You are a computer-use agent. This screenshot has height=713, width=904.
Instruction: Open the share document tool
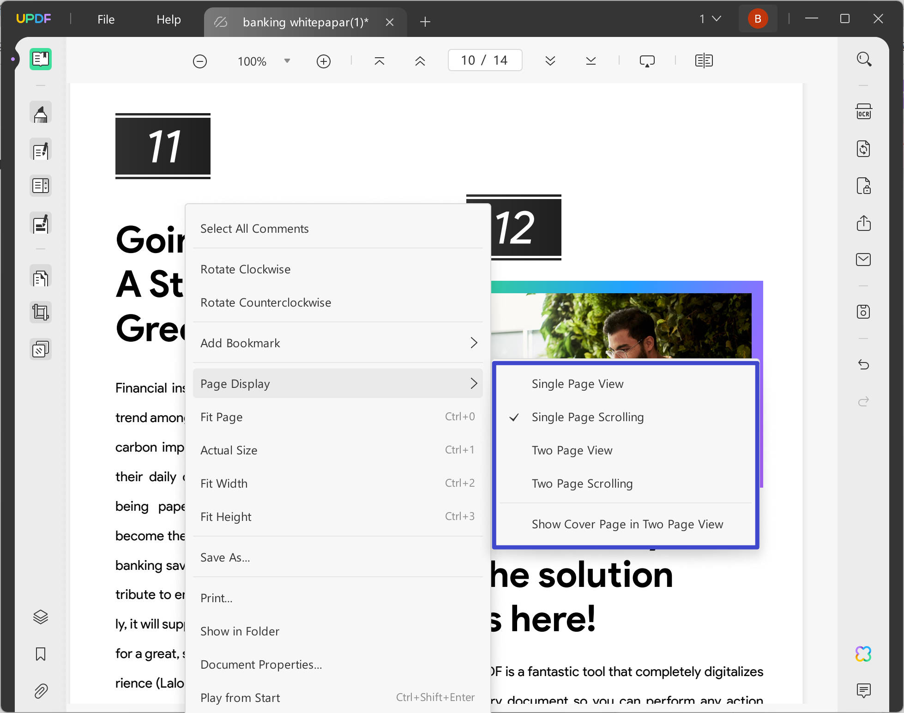pos(863,224)
